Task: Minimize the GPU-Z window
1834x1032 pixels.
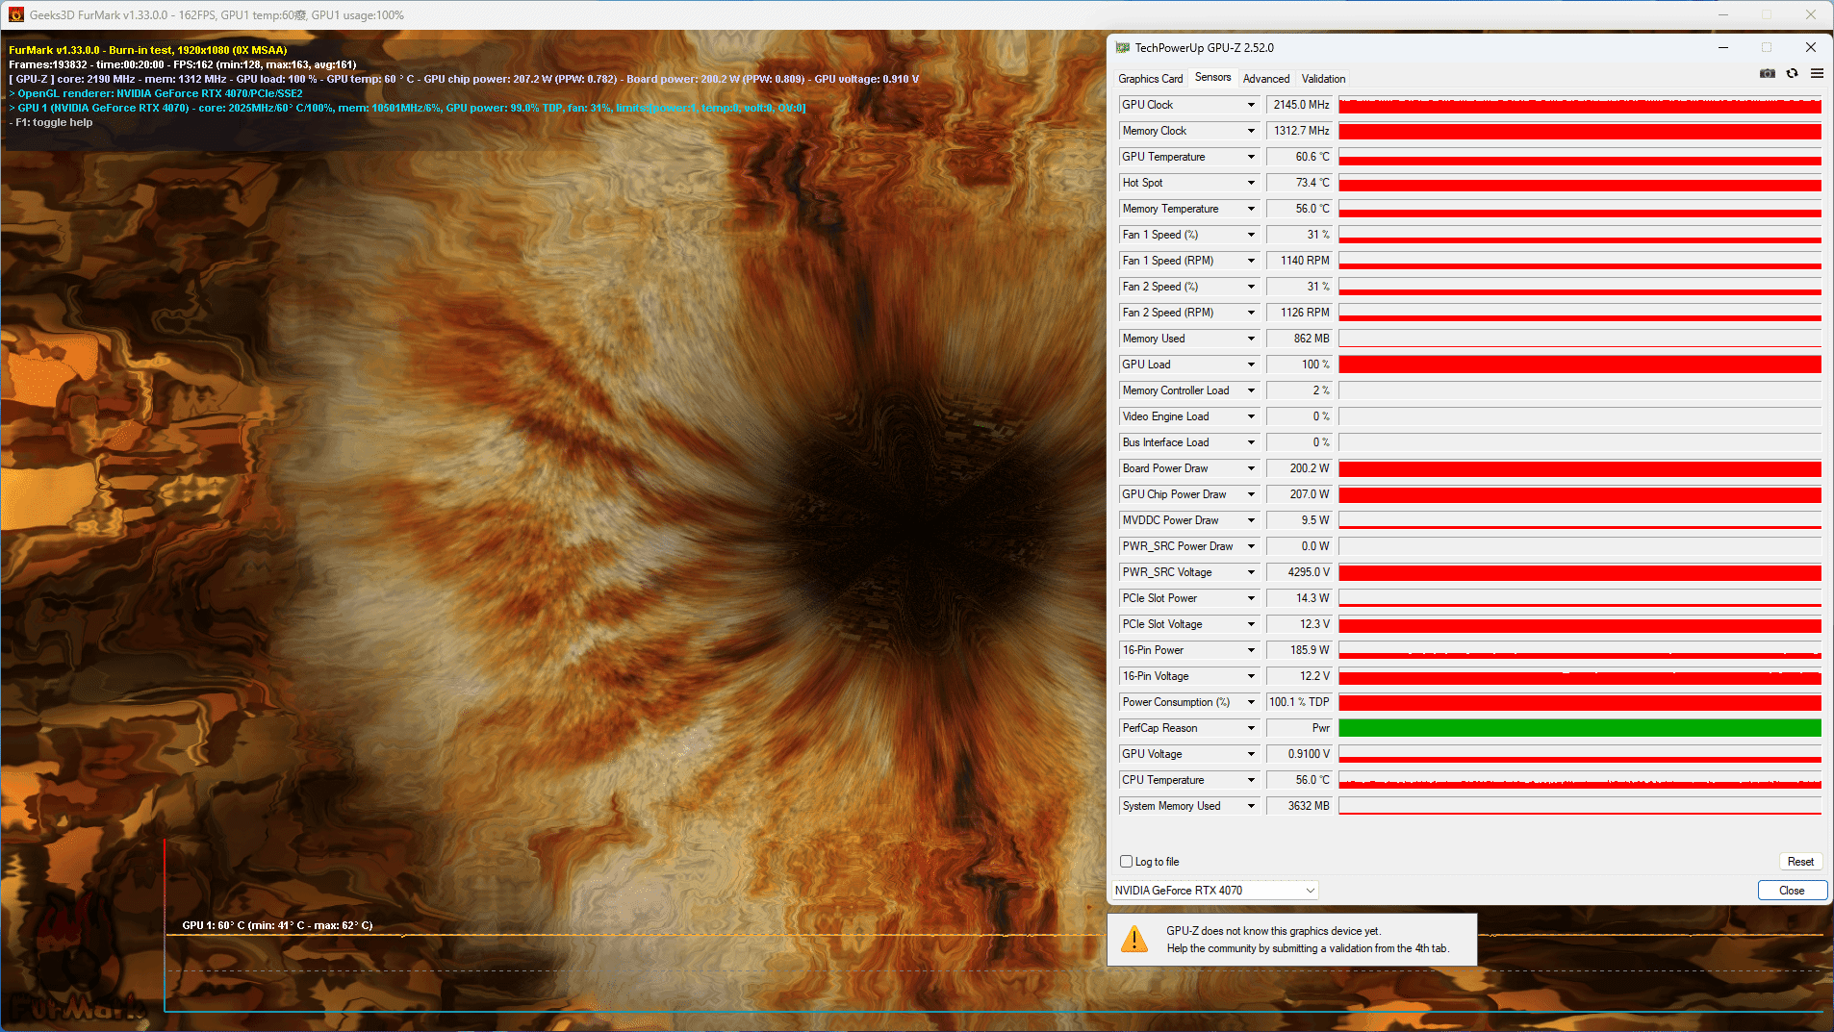Action: pyautogui.click(x=1723, y=47)
